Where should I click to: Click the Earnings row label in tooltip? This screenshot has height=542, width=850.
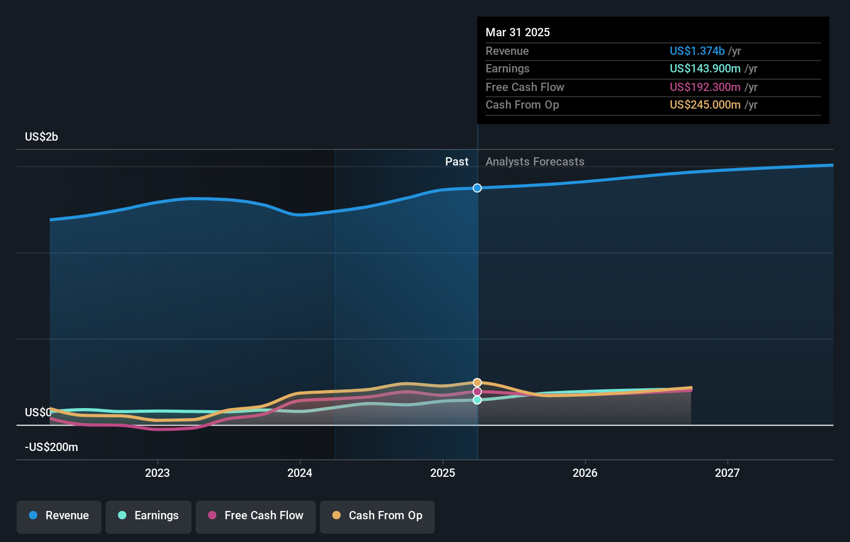pos(508,68)
